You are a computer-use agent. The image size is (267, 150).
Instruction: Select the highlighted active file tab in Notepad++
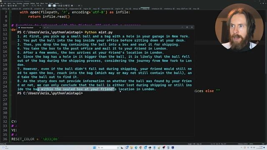tap(145, 8)
